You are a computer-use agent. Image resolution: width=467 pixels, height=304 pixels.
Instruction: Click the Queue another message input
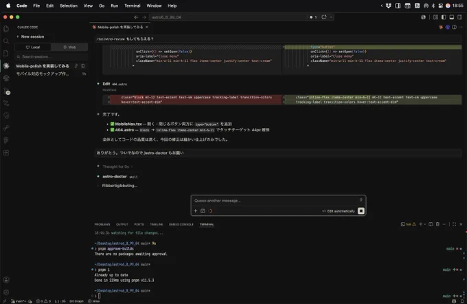[276, 200]
